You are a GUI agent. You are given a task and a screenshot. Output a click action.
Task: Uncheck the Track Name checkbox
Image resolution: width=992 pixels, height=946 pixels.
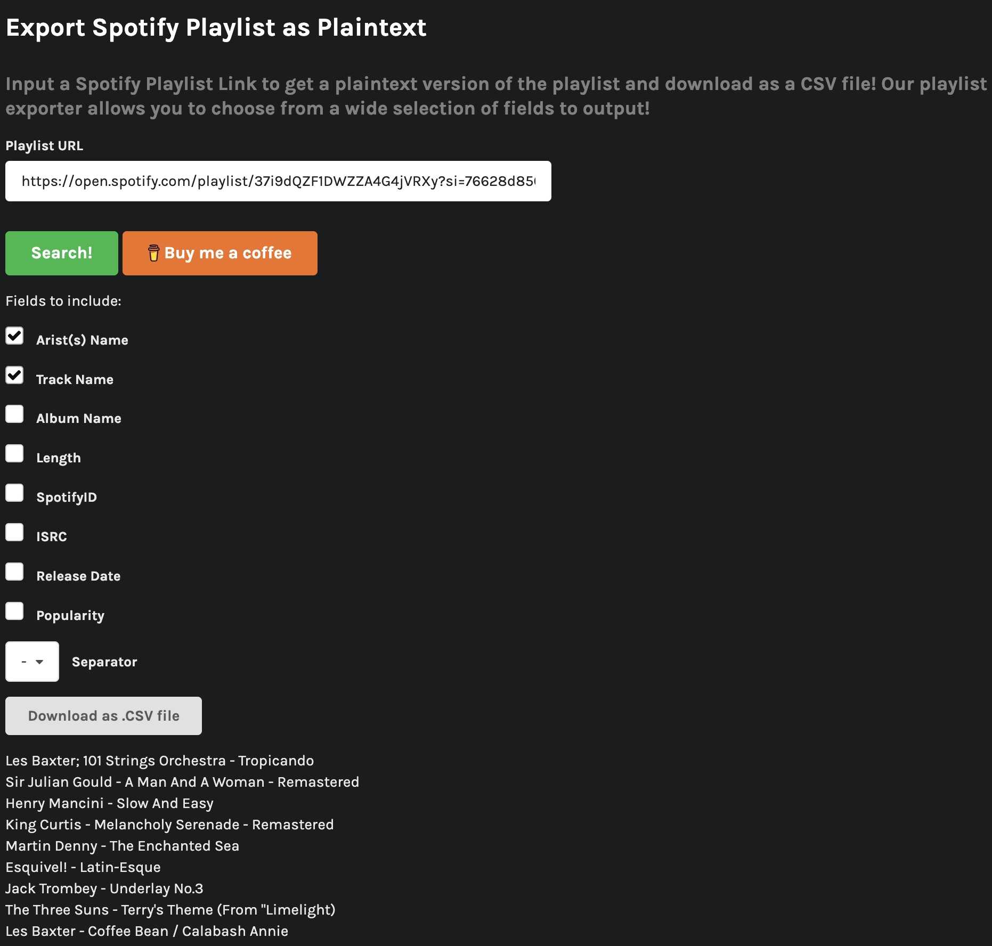click(x=14, y=376)
